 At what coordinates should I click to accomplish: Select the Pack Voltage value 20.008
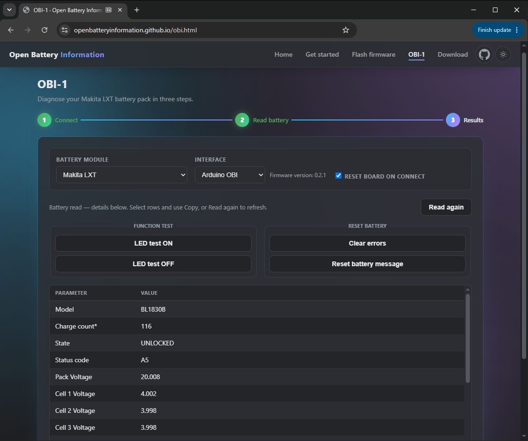(150, 377)
